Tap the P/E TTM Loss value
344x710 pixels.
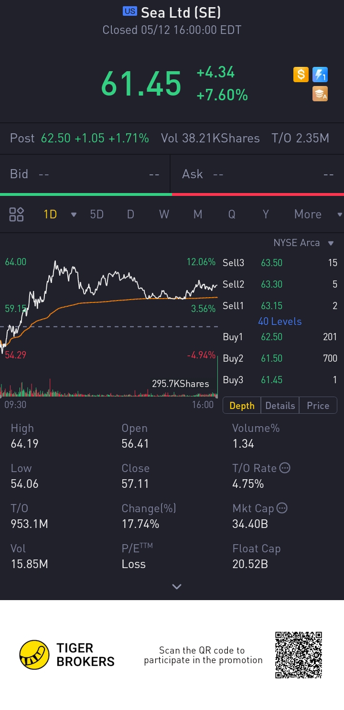[x=134, y=564]
